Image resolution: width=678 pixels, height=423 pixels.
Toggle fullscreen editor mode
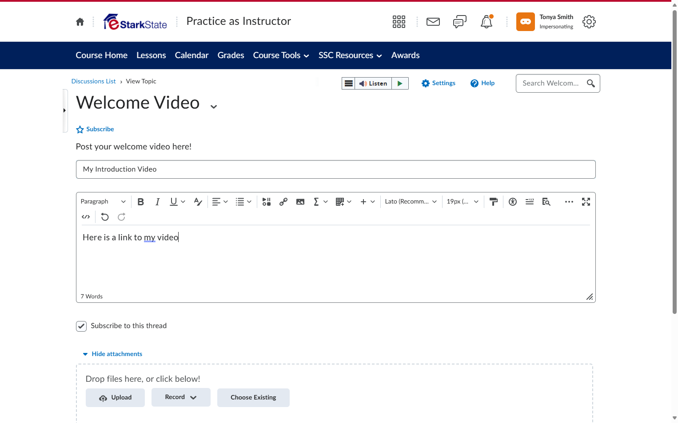(586, 202)
